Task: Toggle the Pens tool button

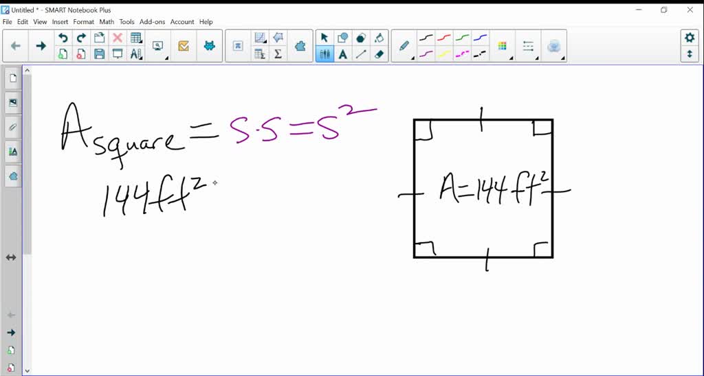Action: pos(324,54)
